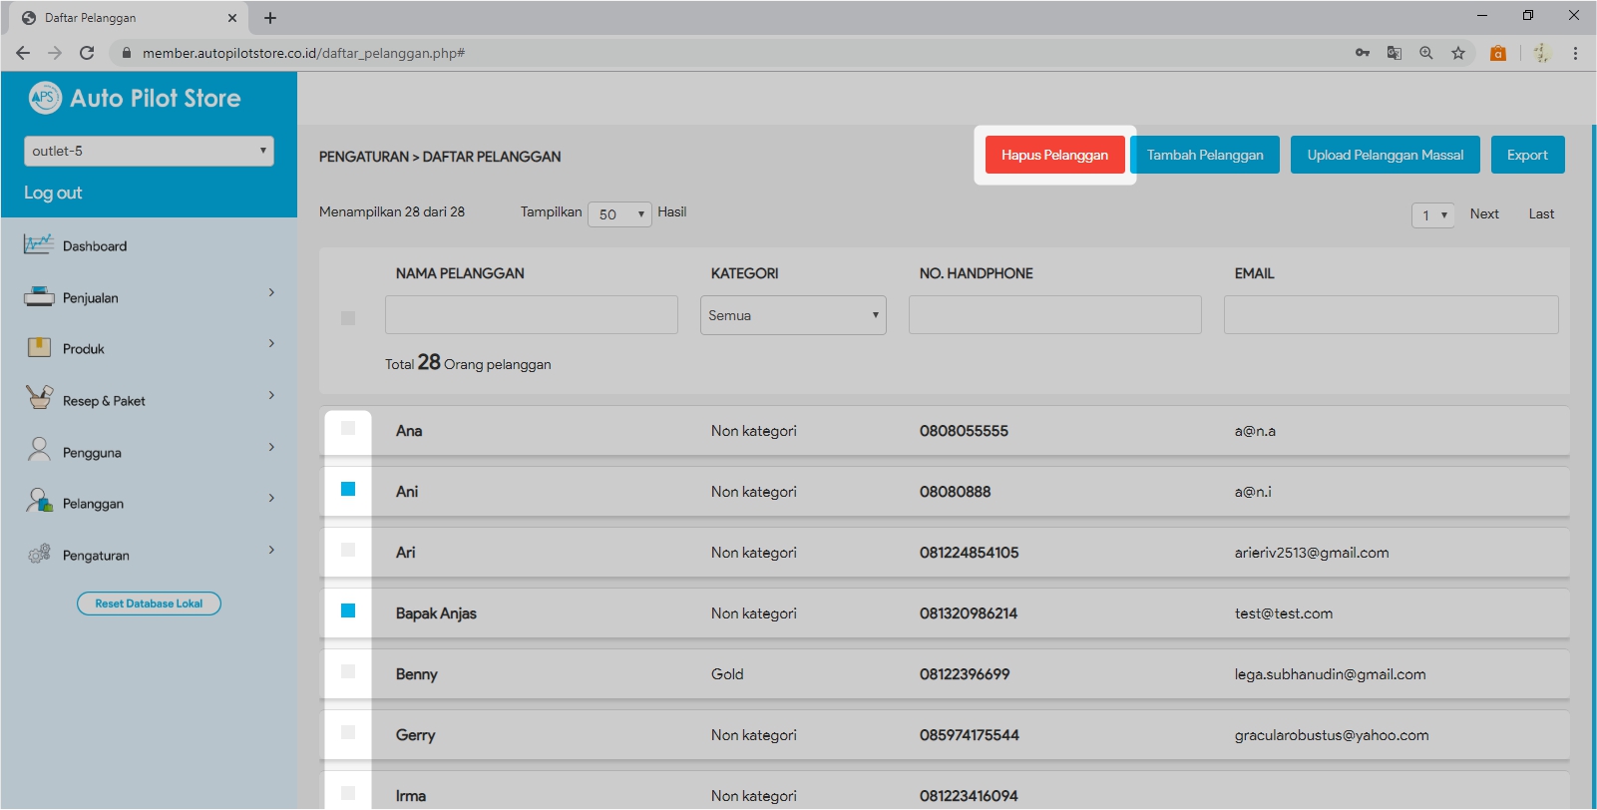Bookmark this page with the star icon
This screenshot has height=810, width=1597.
tap(1457, 53)
